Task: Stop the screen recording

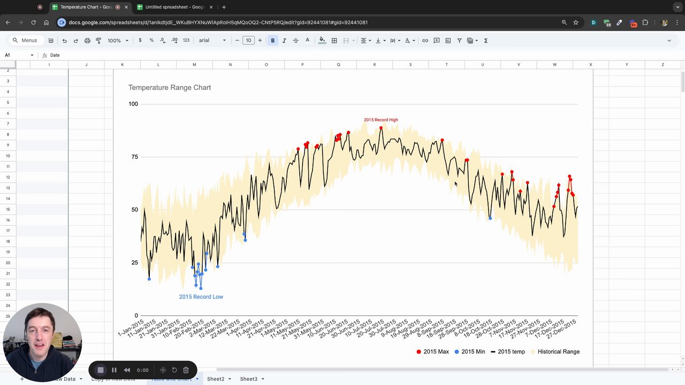Action: 100,370
